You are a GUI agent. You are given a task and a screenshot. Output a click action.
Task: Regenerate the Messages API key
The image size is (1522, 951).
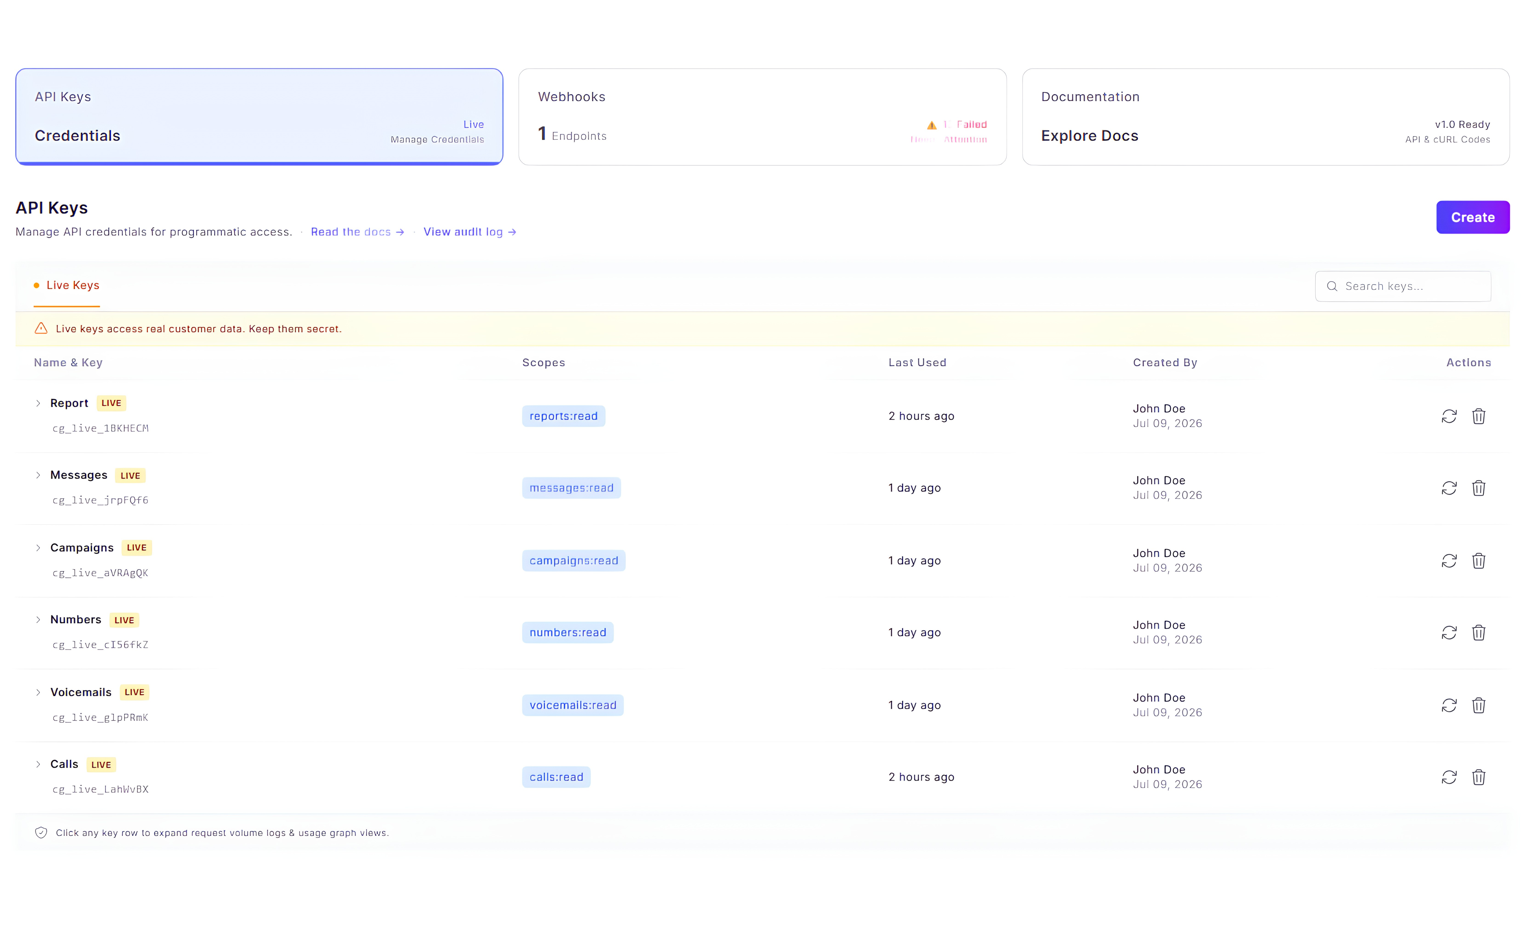(x=1449, y=488)
